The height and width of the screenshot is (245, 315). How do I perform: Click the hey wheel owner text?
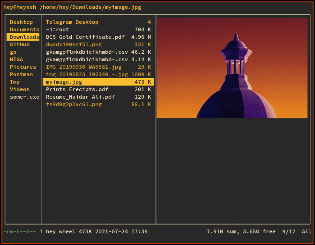click(x=60, y=231)
